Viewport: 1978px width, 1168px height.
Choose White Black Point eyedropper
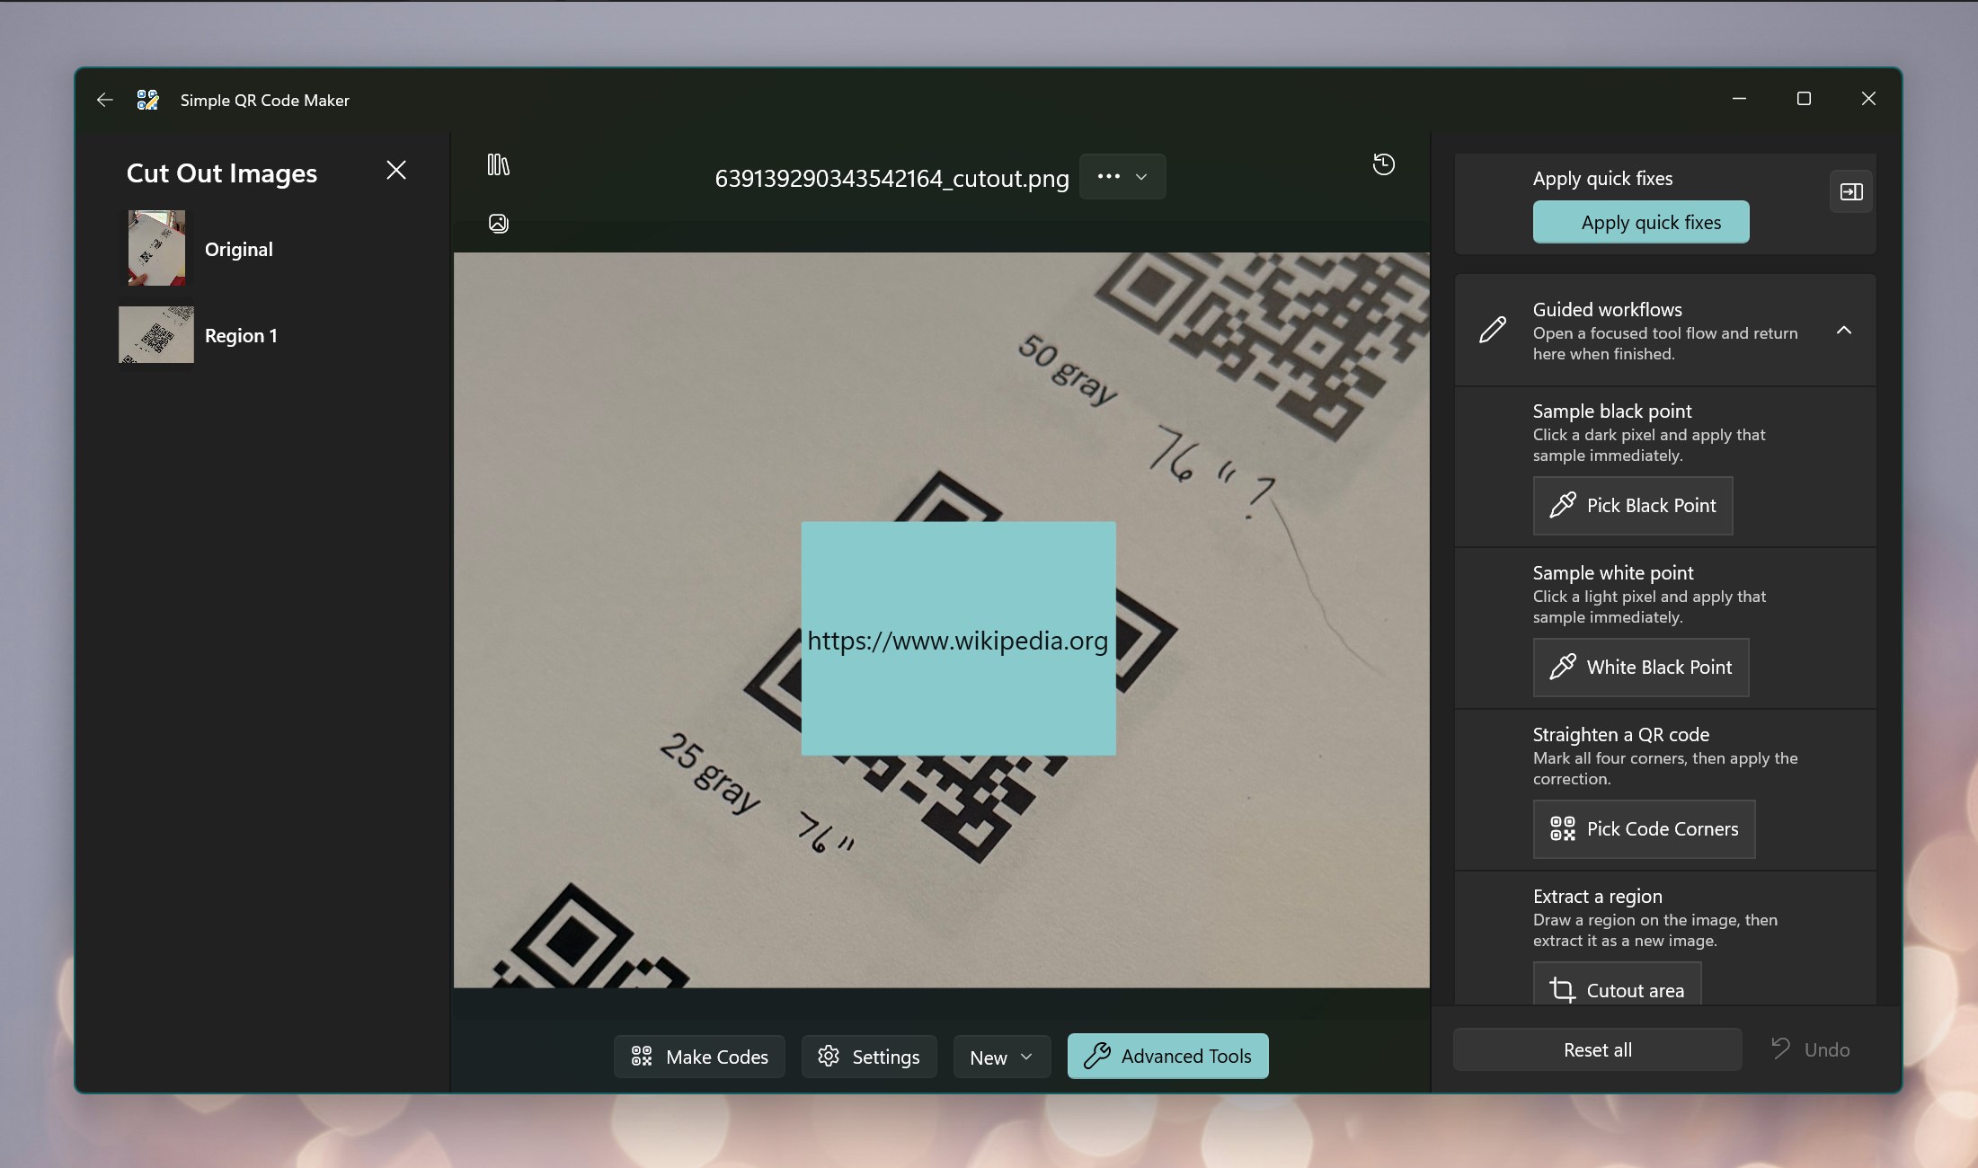tap(1641, 668)
